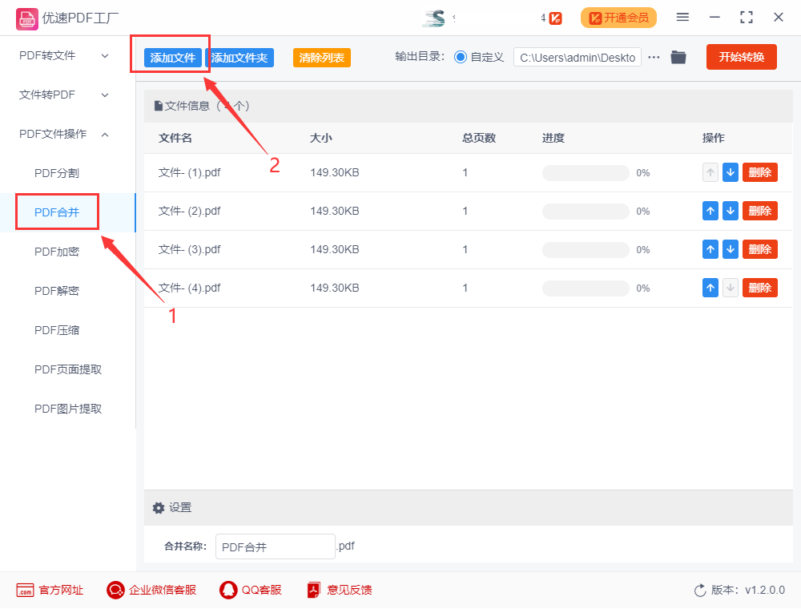
Task: Click file name 文件- (4).pdf
Action: pyautogui.click(x=189, y=288)
